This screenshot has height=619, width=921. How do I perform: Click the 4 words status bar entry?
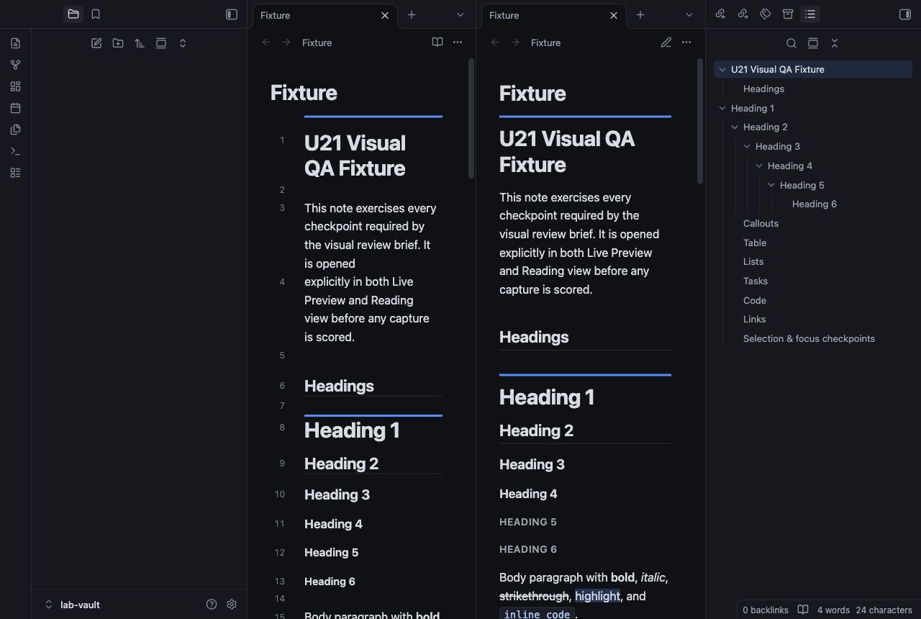(833, 610)
